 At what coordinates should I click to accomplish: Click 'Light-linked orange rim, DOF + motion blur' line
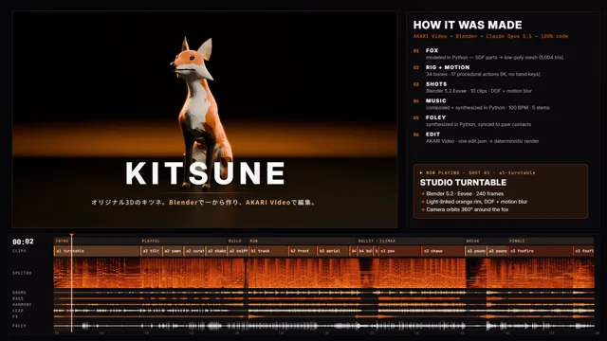[476, 202]
